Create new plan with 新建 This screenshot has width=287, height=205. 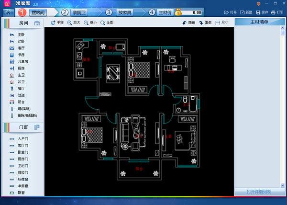tap(246, 12)
